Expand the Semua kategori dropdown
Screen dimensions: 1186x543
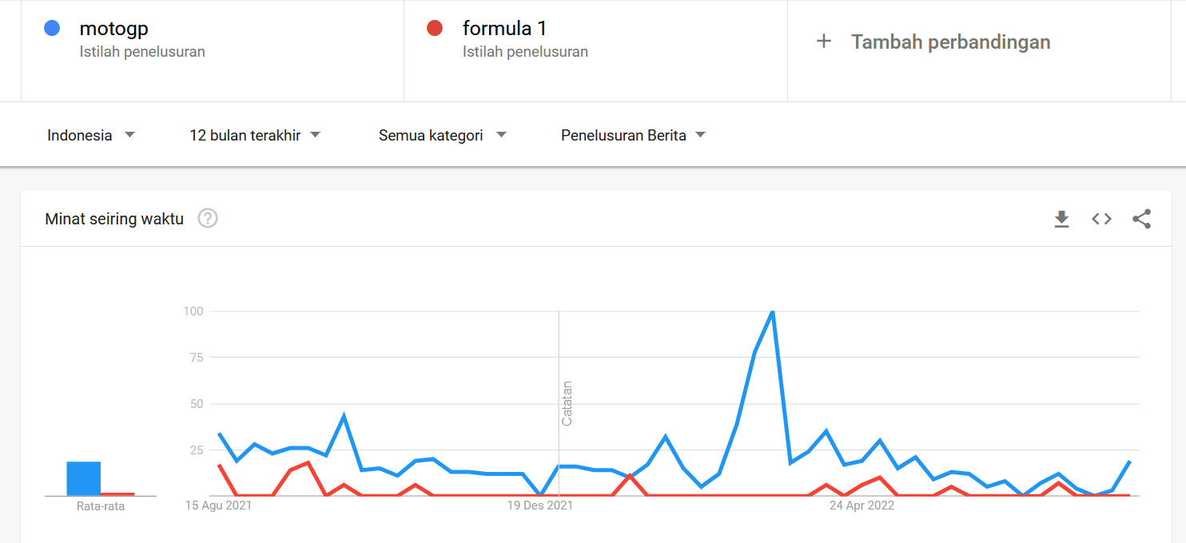[443, 135]
